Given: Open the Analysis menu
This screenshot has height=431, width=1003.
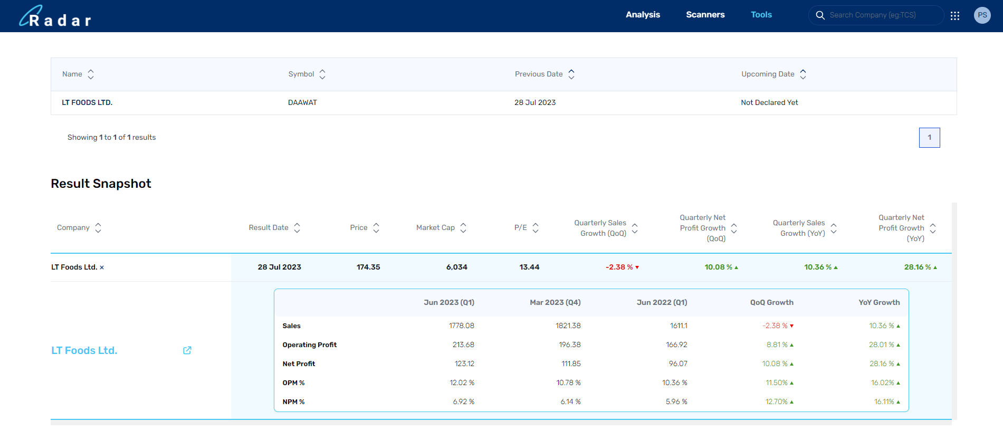Looking at the screenshot, I should coord(643,15).
